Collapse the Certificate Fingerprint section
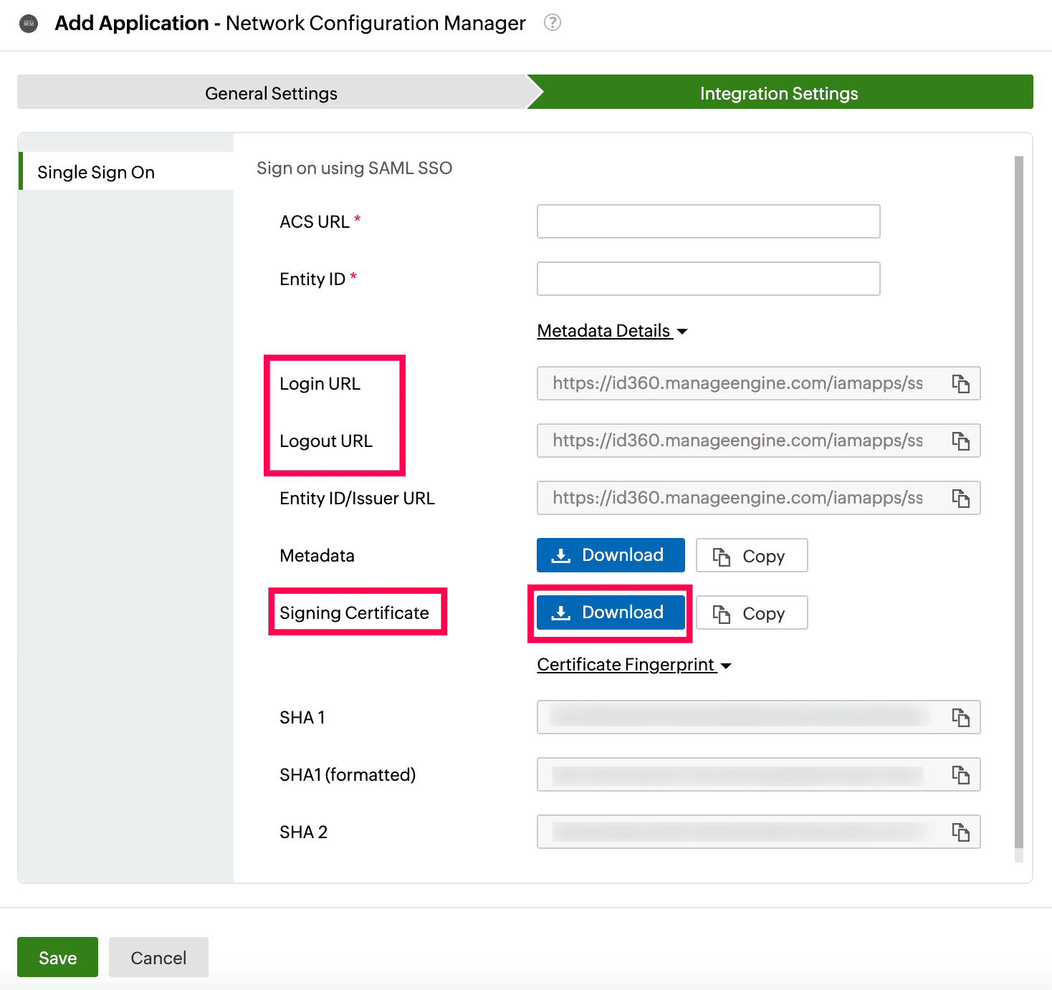The width and height of the screenshot is (1052, 990). pos(634,665)
